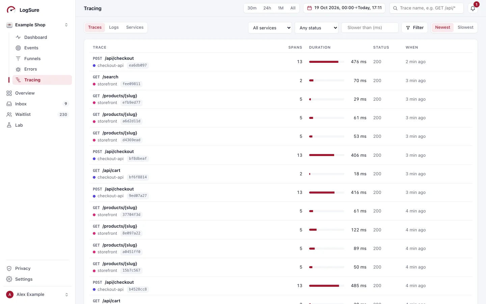Set time range to 24h
This screenshot has width=486, height=304.
click(267, 8)
